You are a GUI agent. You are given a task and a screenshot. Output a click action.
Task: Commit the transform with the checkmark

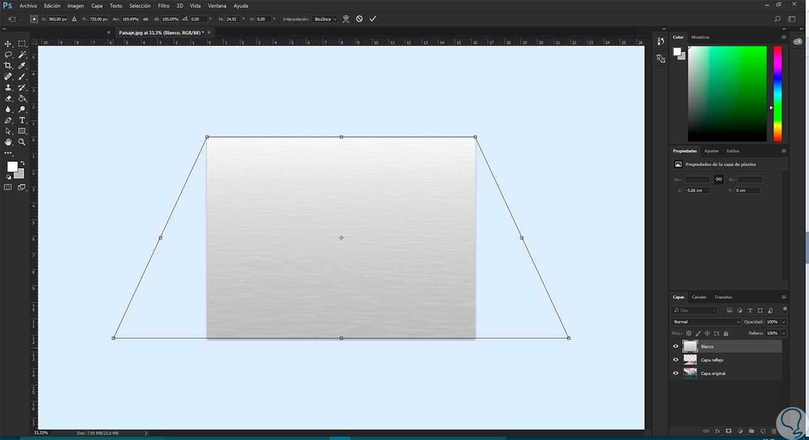click(x=373, y=19)
